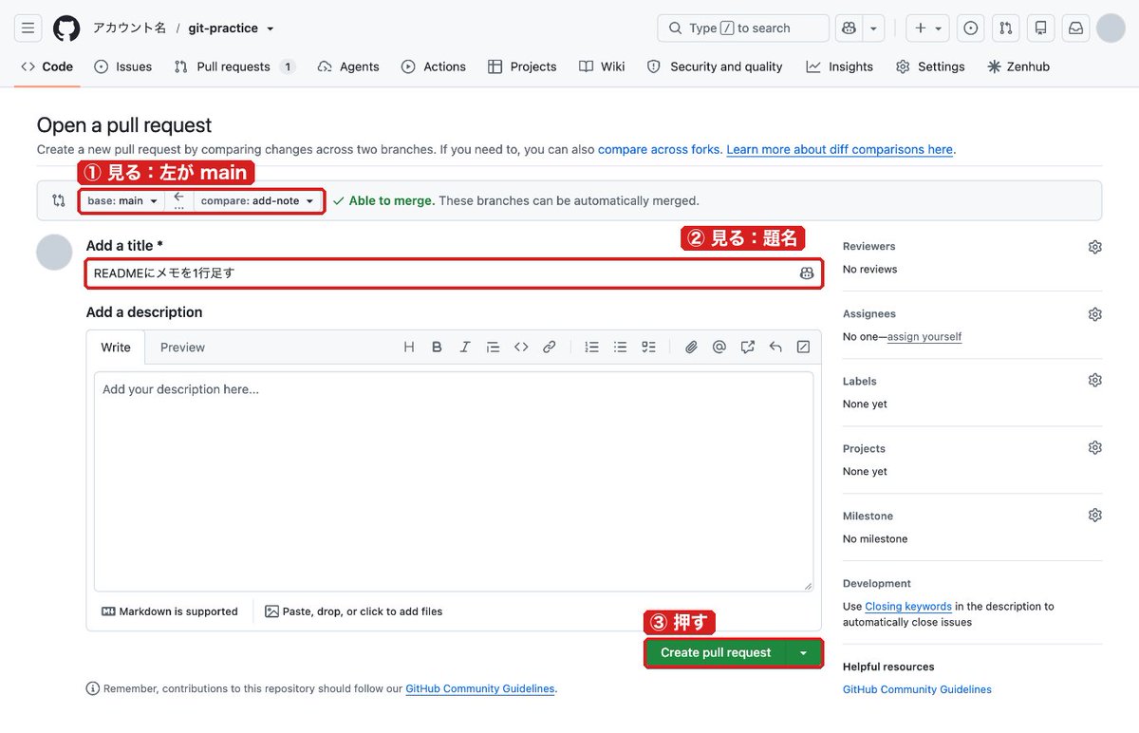Open slash commands in the toolbar

pyautogui.click(x=803, y=348)
